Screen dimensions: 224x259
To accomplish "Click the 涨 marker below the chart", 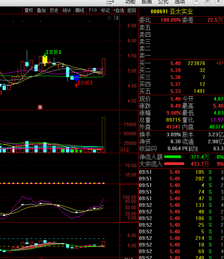I will point(40,107).
